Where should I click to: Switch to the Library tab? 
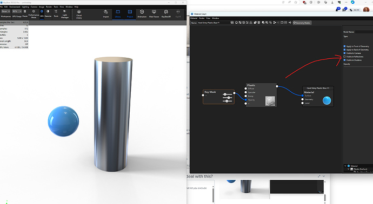coord(118,14)
